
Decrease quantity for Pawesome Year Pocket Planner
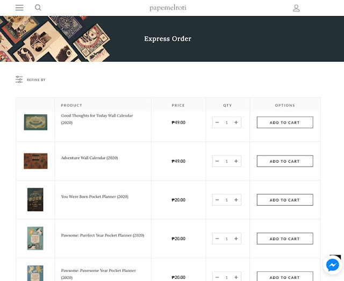click(x=217, y=277)
